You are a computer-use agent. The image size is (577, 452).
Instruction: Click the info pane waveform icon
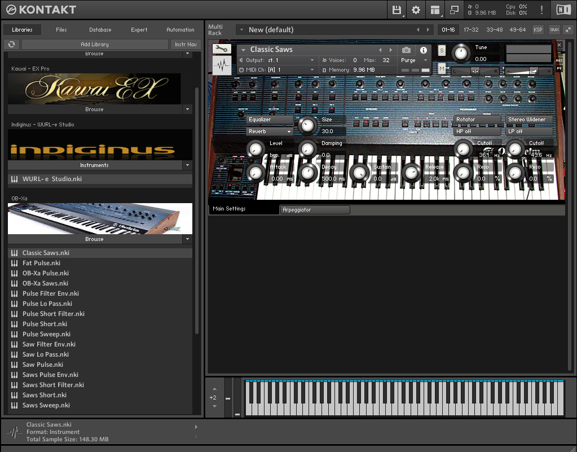[14, 432]
